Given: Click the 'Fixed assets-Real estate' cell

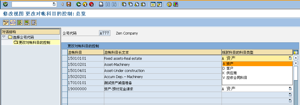Looking at the screenshot, I should pos(163,58).
